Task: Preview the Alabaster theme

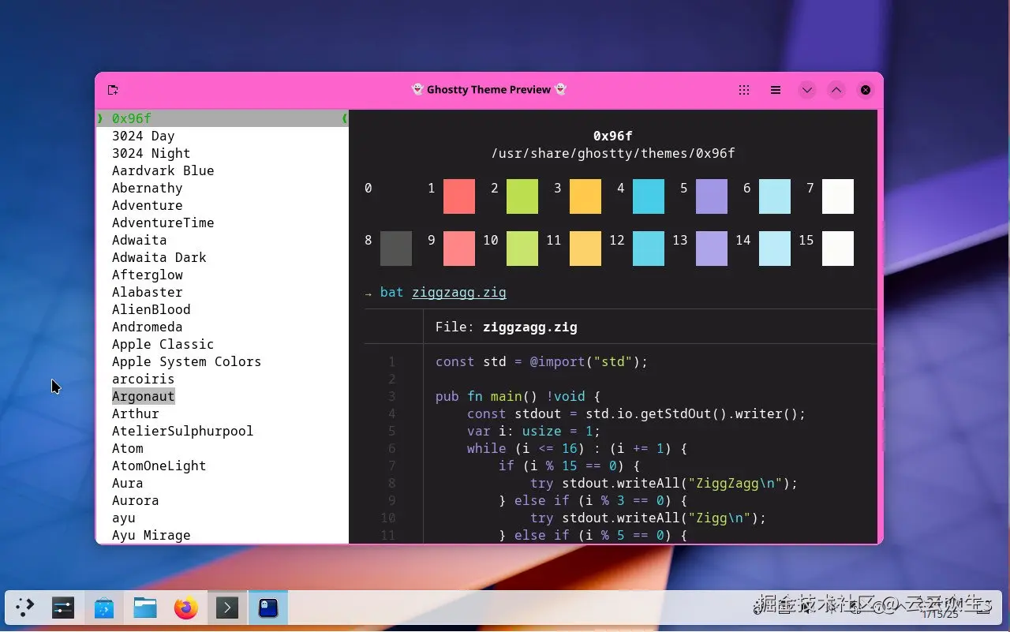Action: tap(147, 292)
